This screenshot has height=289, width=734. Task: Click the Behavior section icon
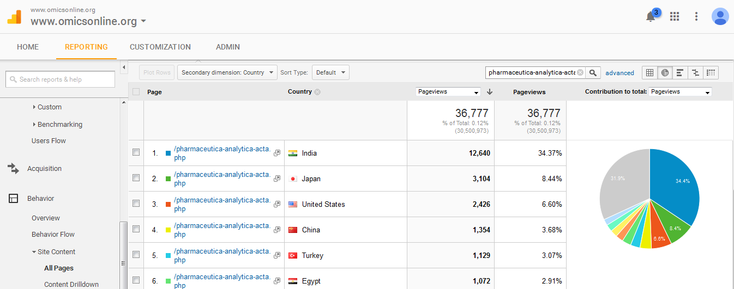tap(14, 199)
